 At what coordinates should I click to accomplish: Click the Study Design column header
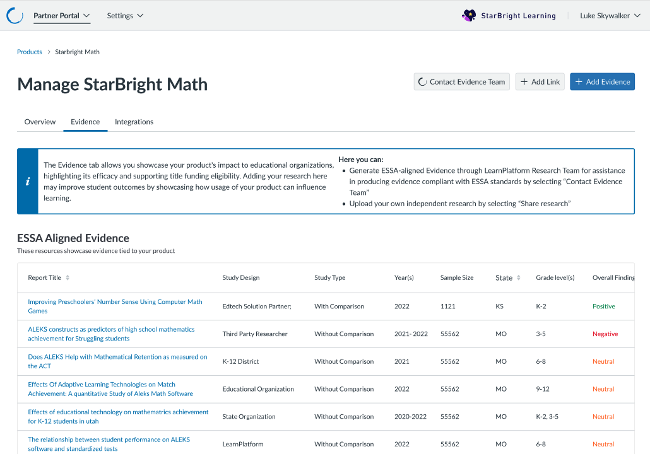click(x=241, y=277)
